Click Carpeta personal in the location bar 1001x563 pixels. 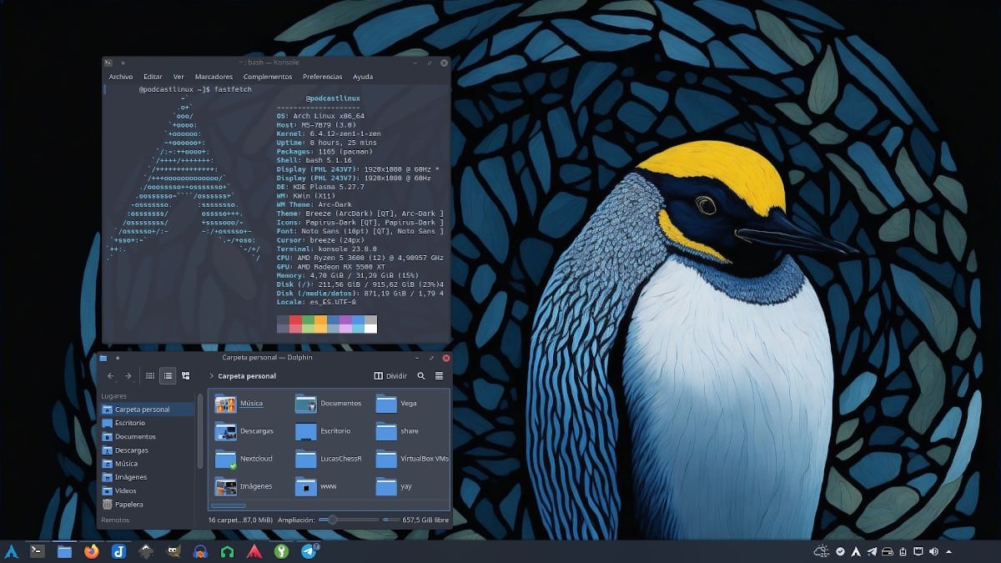coord(247,376)
